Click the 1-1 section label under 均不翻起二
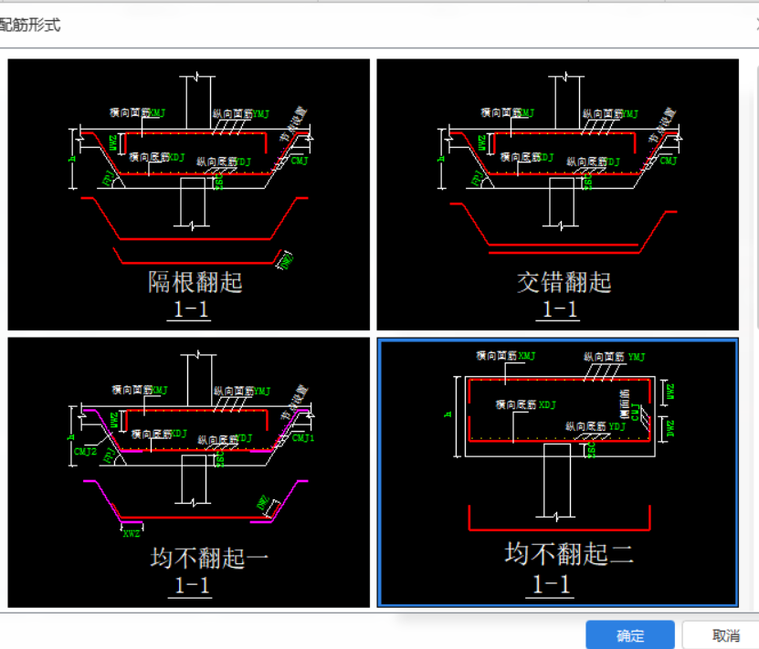The image size is (759, 649). (x=551, y=583)
